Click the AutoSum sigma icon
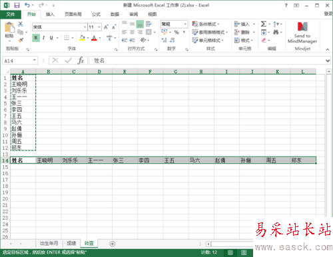Image resolution: width=333 pixels, height=257 pixels. coord(264,24)
